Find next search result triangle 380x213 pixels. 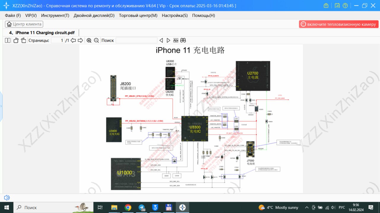tap(168, 40)
